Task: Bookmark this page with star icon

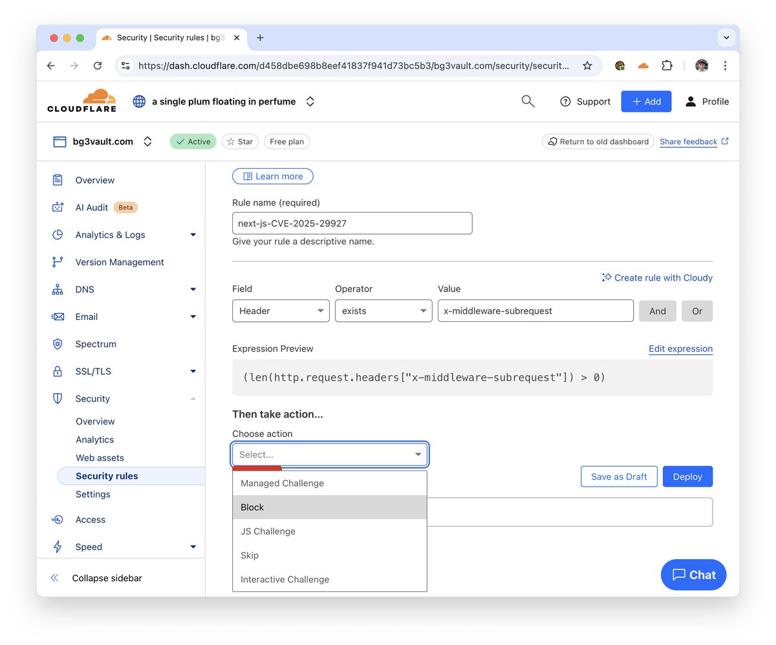Action: (x=587, y=65)
